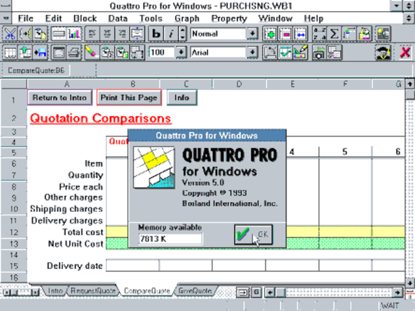Open the Block menu
The width and height of the screenshot is (415, 311).
[85, 19]
